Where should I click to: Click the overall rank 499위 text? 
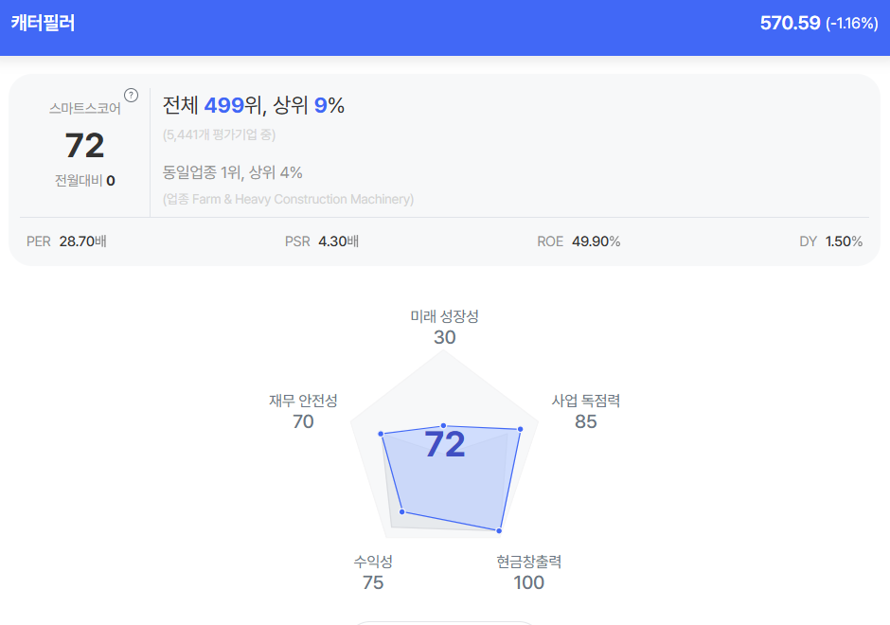pos(230,105)
